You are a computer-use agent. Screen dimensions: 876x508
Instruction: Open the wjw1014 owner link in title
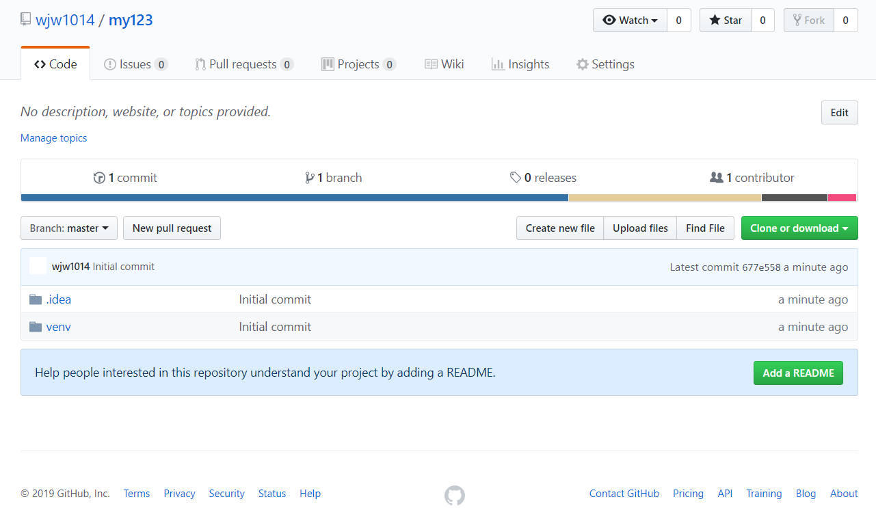(x=65, y=21)
